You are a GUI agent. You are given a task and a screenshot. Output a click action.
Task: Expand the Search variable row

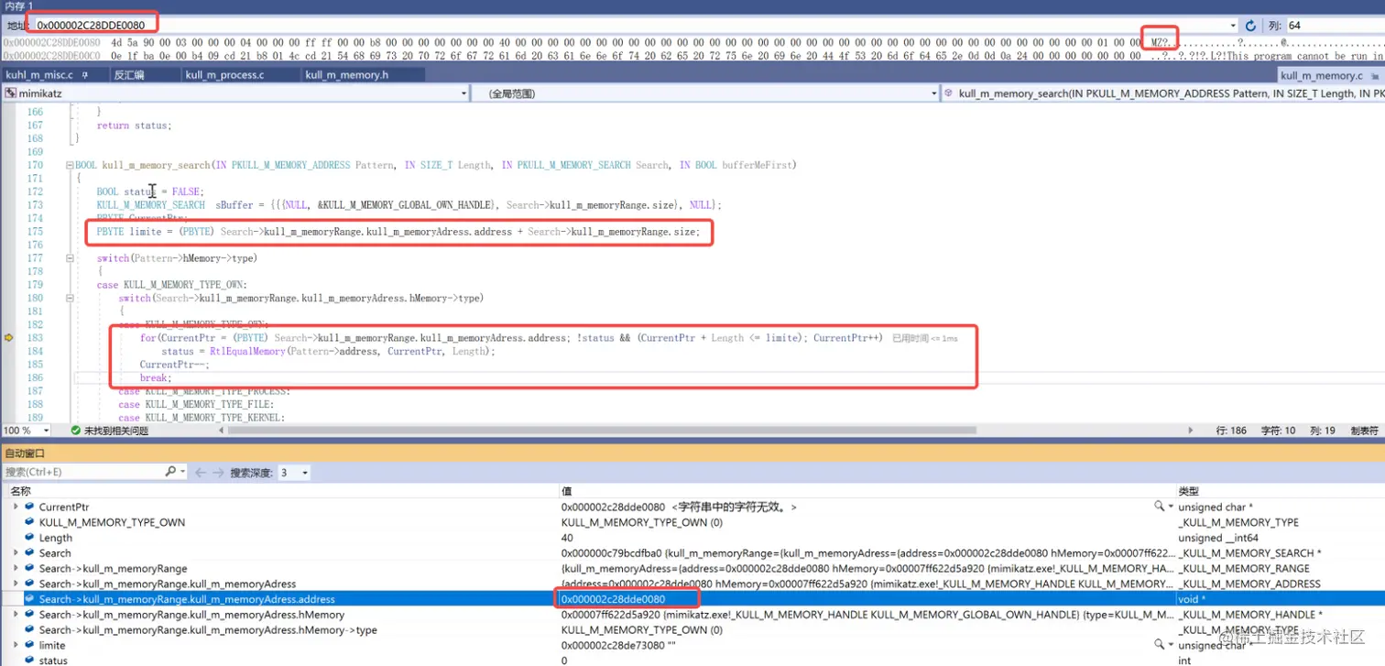click(x=15, y=553)
